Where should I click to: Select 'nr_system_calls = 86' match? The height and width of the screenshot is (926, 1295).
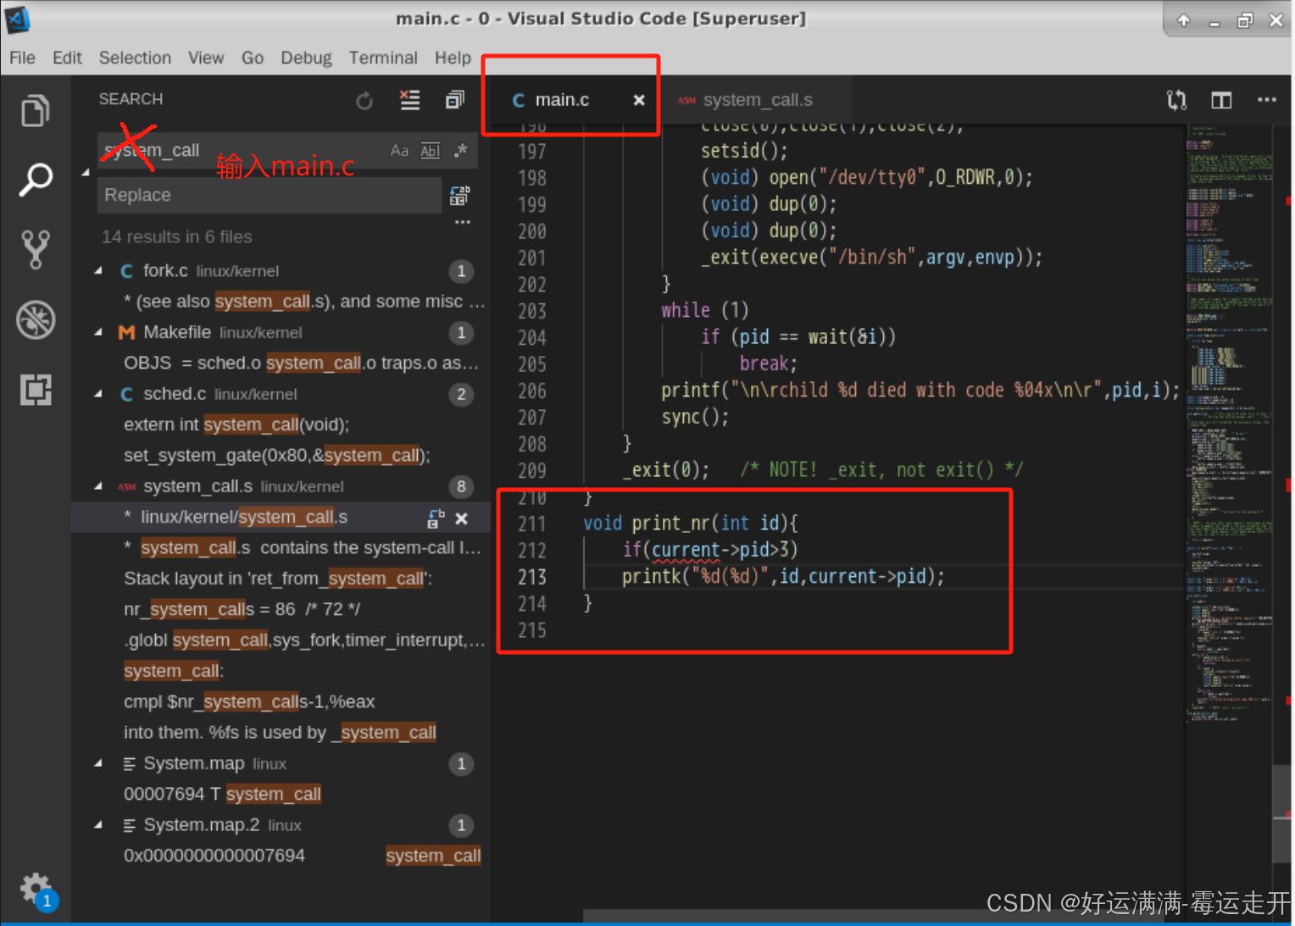pyautogui.click(x=242, y=609)
